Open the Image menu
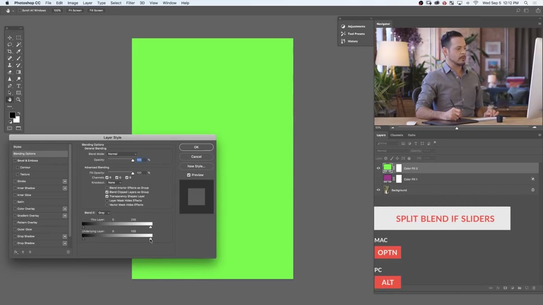The height and width of the screenshot is (305, 543). pyautogui.click(x=73, y=3)
